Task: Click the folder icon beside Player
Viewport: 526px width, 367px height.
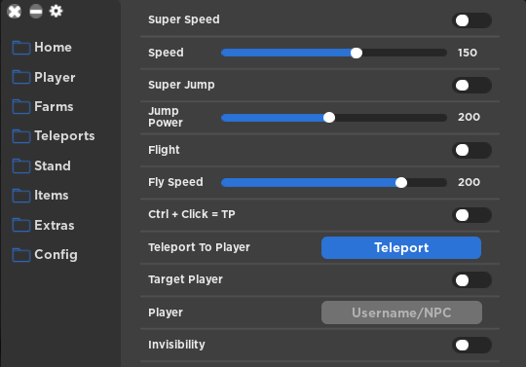Action: tap(21, 77)
